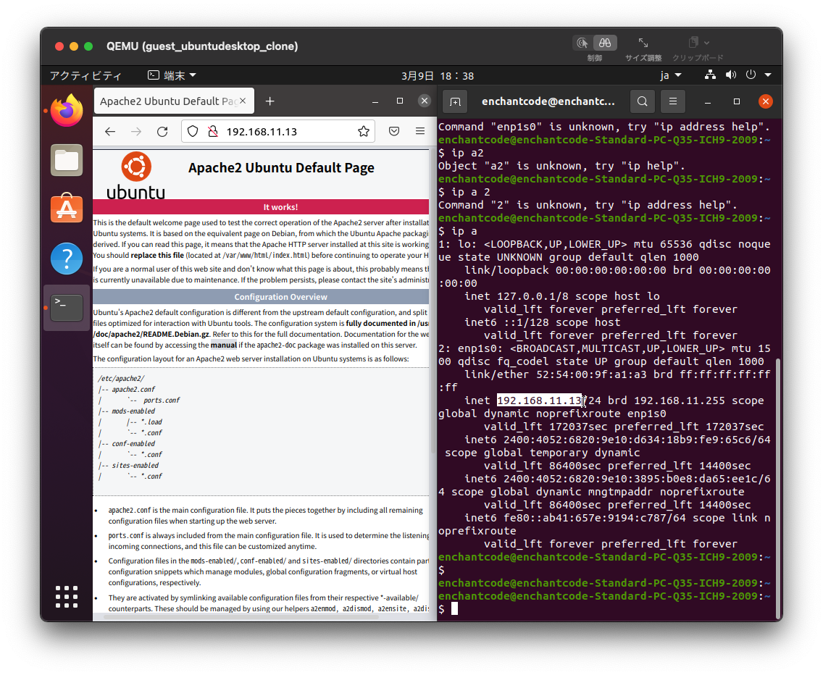Click the Configuration Overview heading
Image resolution: width=823 pixels, height=675 pixels.
tap(281, 297)
